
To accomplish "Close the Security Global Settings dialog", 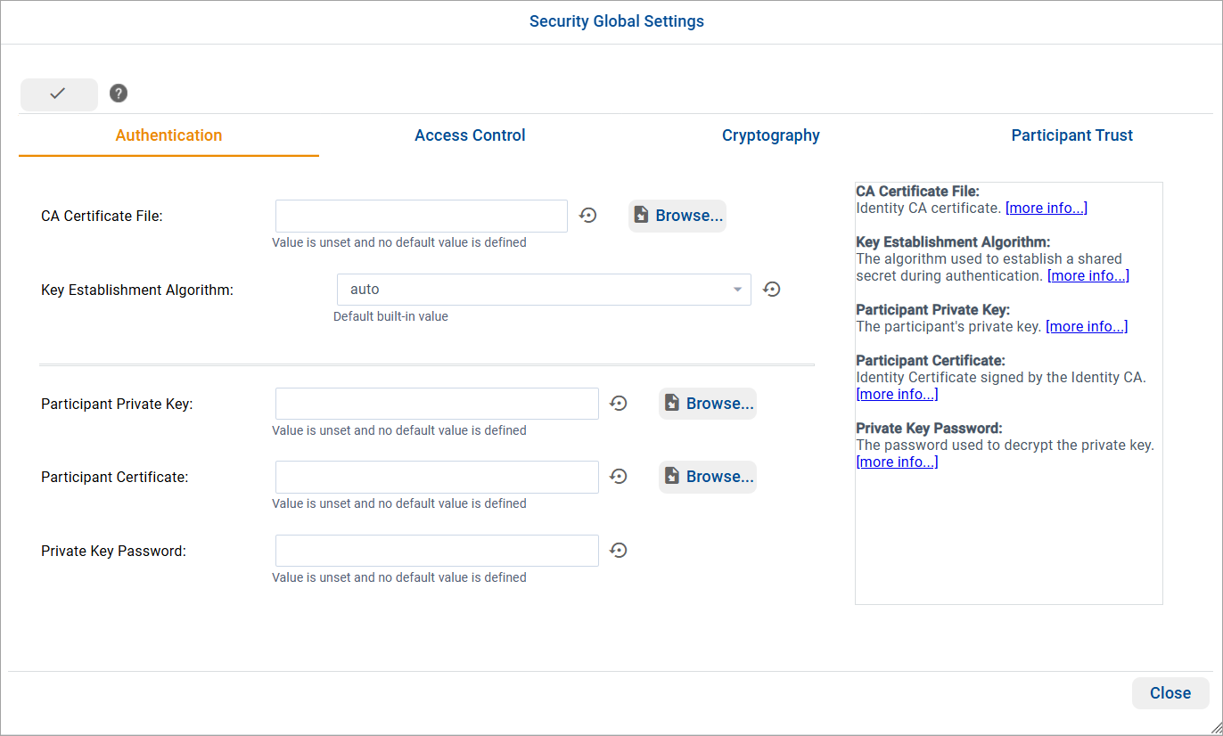I will (1170, 692).
